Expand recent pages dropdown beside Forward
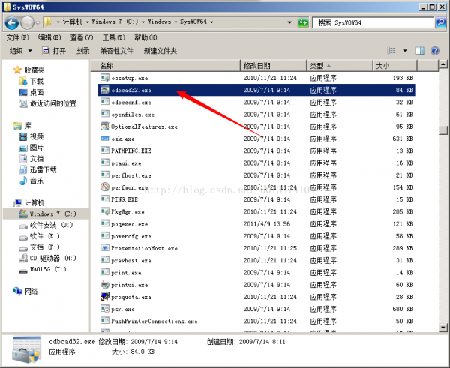The image size is (450, 368). [x=37, y=23]
